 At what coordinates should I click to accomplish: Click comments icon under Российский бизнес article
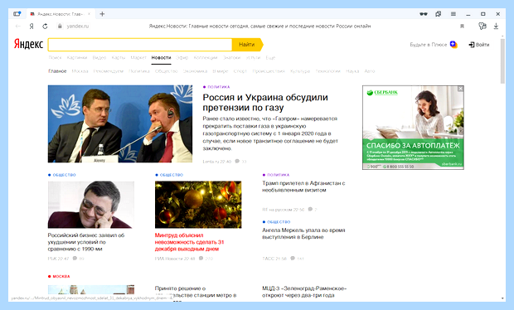click(75, 259)
